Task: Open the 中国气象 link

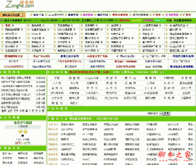Action: click(x=74, y=93)
